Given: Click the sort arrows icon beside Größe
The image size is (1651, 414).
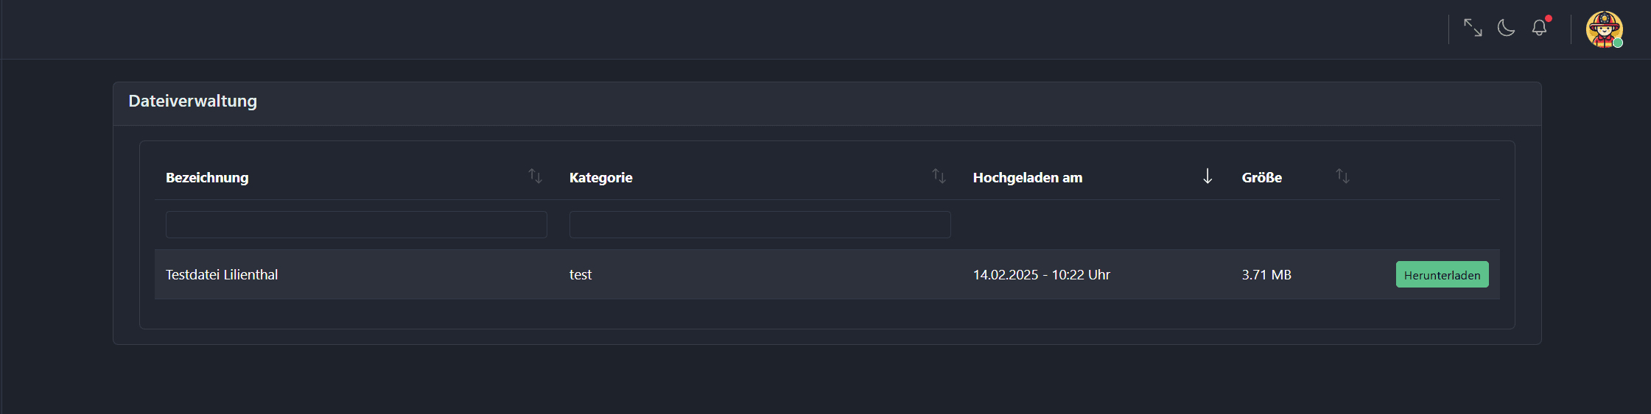Looking at the screenshot, I should tap(1342, 176).
